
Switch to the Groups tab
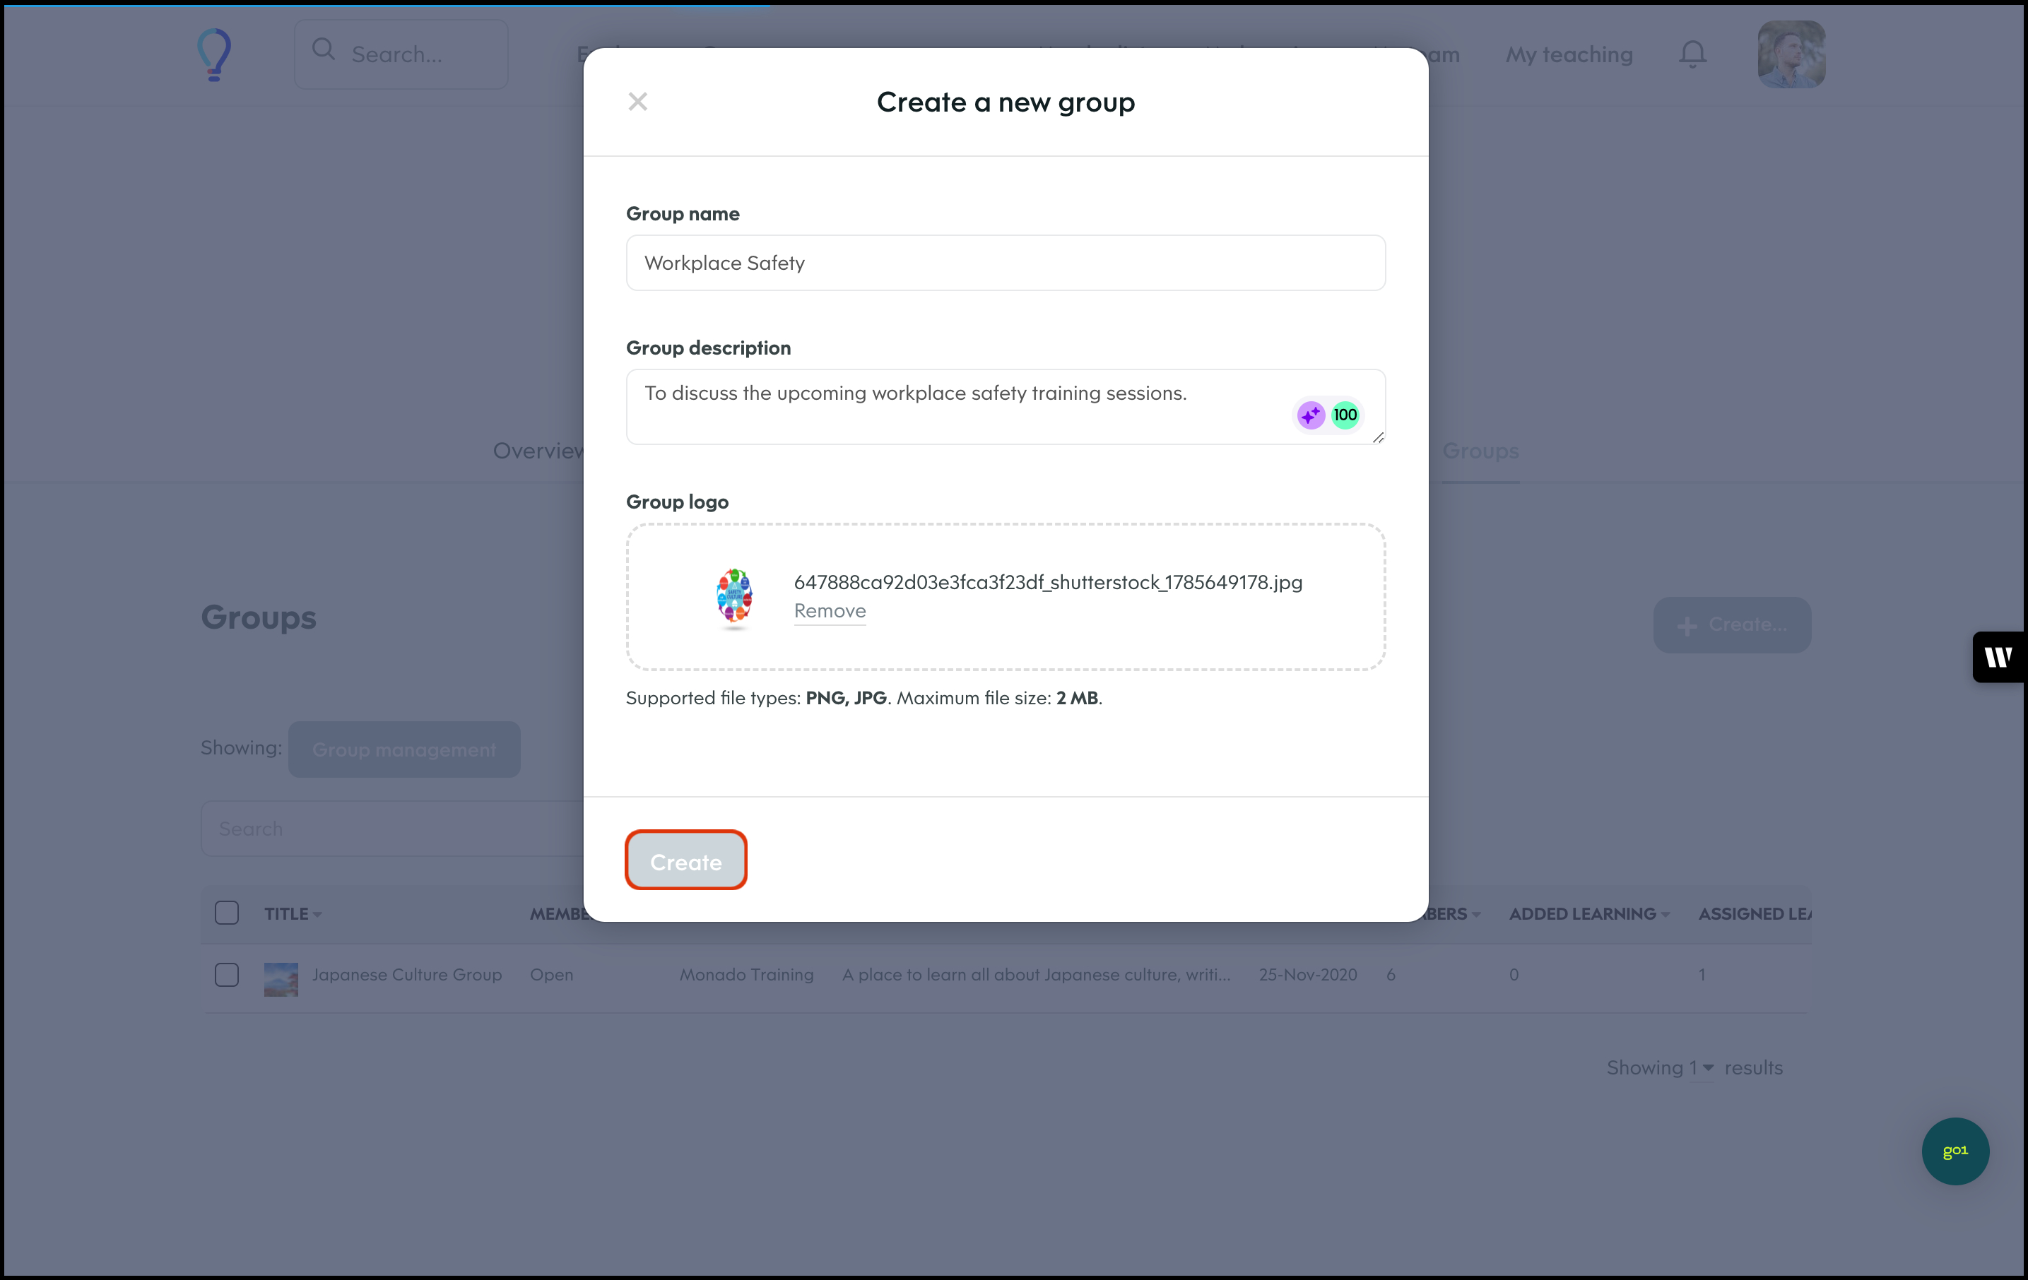pos(1480,451)
